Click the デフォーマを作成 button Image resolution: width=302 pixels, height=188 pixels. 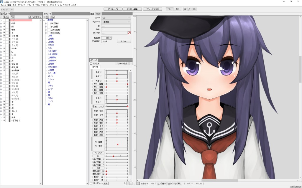click(152, 9)
